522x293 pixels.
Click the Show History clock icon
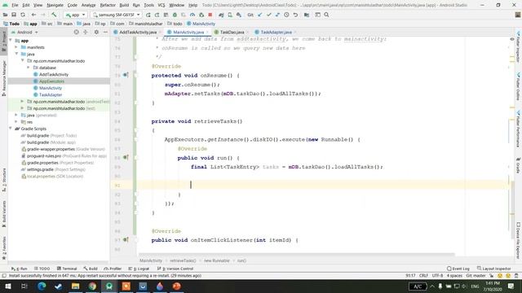pyautogui.click(x=286, y=15)
